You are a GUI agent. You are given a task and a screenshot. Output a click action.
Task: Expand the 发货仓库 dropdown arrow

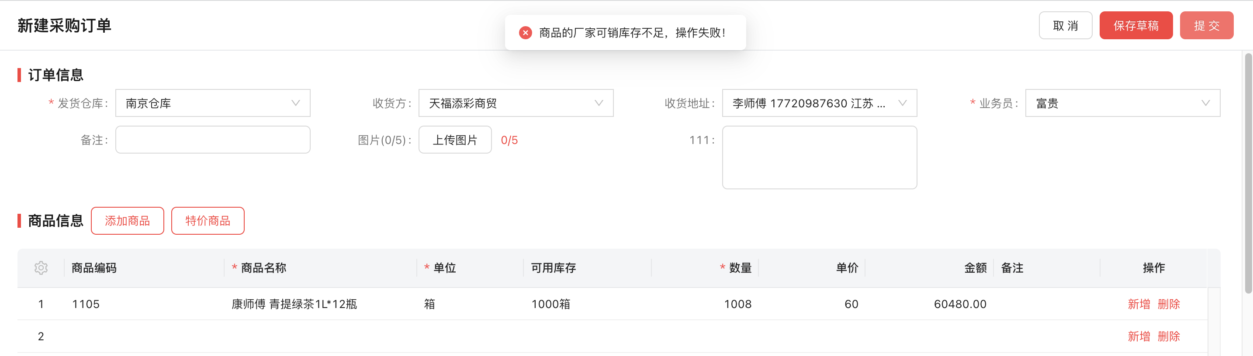[x=295, y=103]
